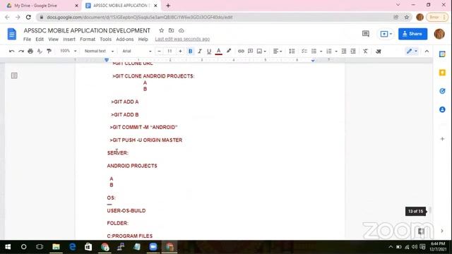Viewport: 452px width, 254px height.
Task: Toggle Underline formatting
Action: pyautogui.click(x=209, y=52)
